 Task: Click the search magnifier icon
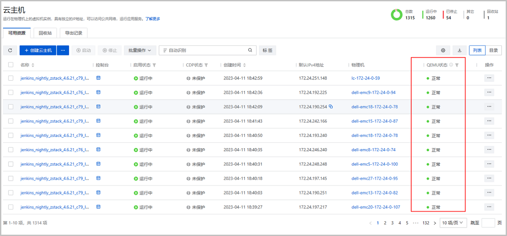[x=250, y=50]
